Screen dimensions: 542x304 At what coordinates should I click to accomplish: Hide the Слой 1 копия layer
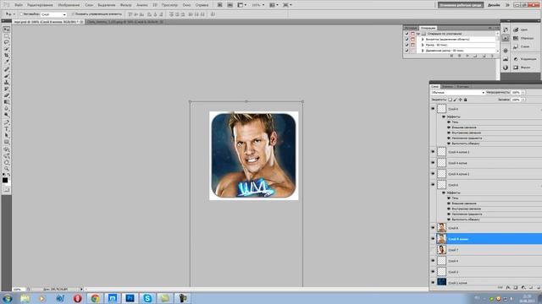[x=433, y=282]
